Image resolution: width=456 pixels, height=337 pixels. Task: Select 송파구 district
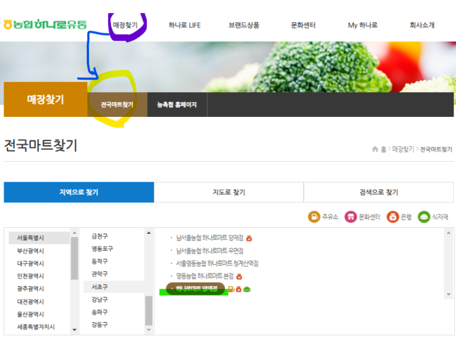coord(100,312)
